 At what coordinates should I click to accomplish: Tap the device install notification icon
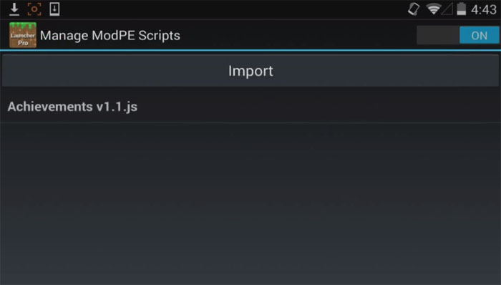(54, 9)
